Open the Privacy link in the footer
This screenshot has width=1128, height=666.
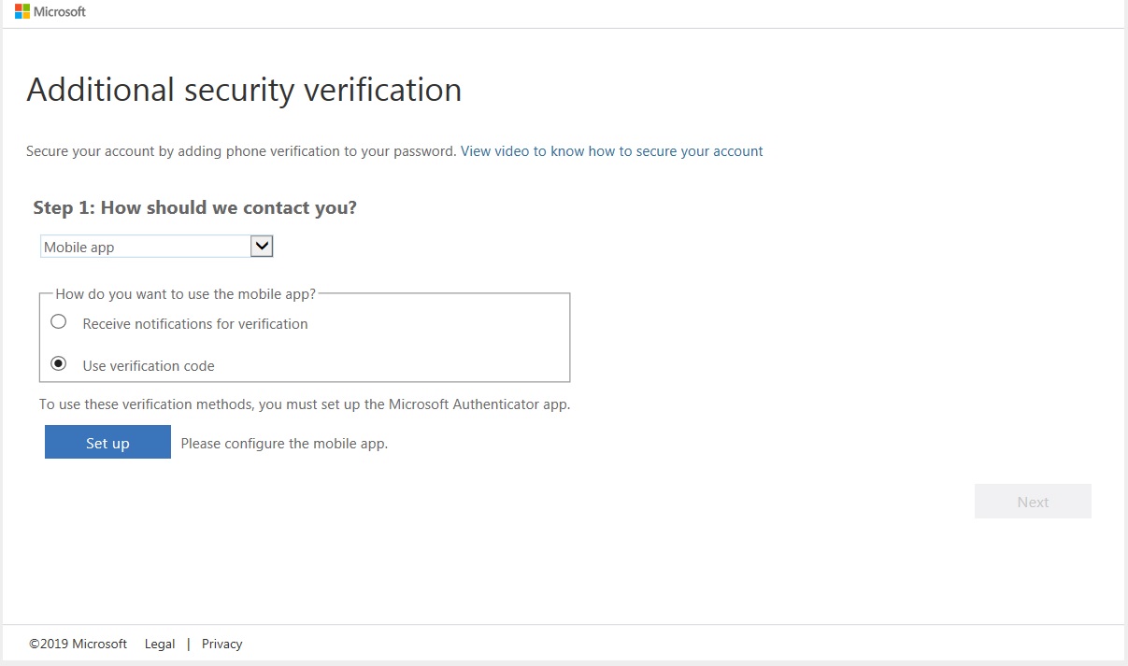click(x=221, y=644)
